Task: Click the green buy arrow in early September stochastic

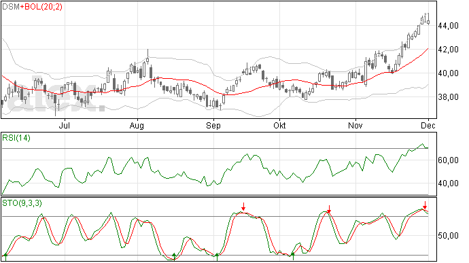Action: pyautogui.click(x=217, y=257)
